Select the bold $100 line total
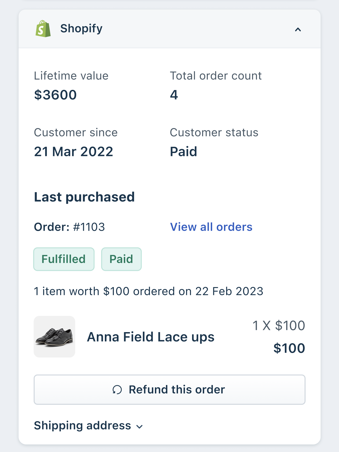 [x=289, y=348]
